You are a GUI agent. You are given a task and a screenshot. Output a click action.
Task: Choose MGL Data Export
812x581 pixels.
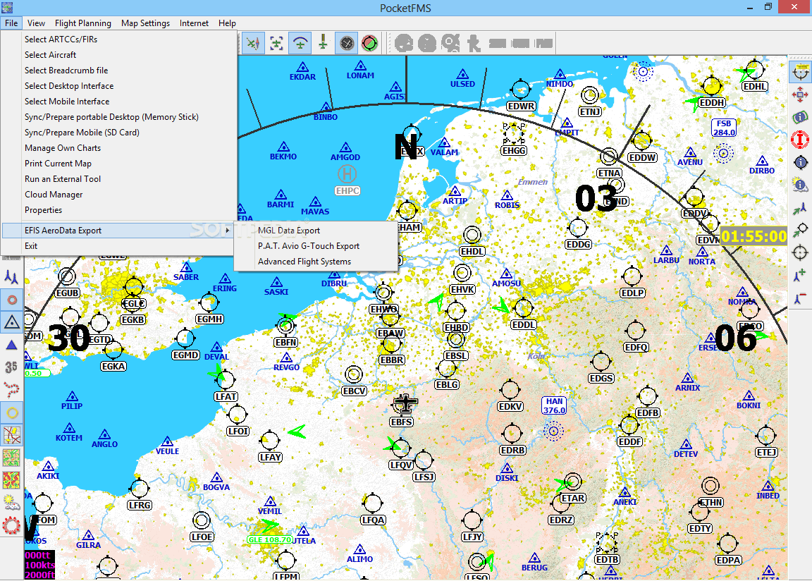[x=316, y=231]
